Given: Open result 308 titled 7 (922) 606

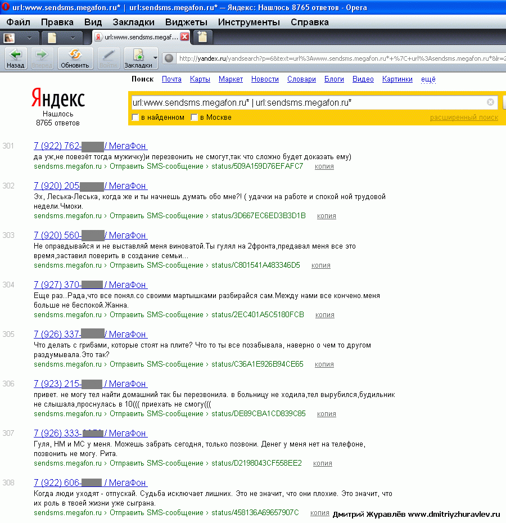Looking at the screenshot, I should (x=91, y=483).
